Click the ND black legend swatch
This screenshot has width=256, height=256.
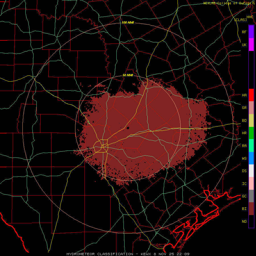point(251,221)
